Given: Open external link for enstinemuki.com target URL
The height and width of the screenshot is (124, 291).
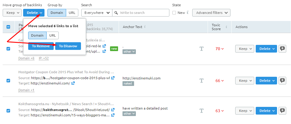Looking at the screenshot, I should click(73, 83).
